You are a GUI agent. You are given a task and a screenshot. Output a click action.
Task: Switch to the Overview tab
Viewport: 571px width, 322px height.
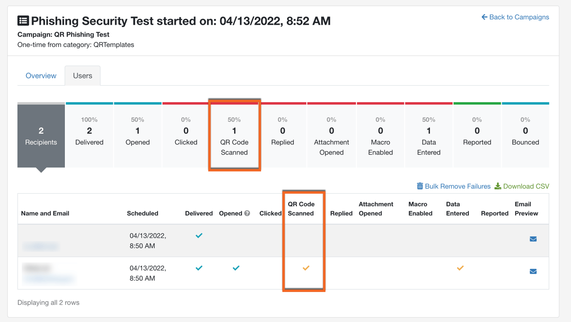(41, 76)
